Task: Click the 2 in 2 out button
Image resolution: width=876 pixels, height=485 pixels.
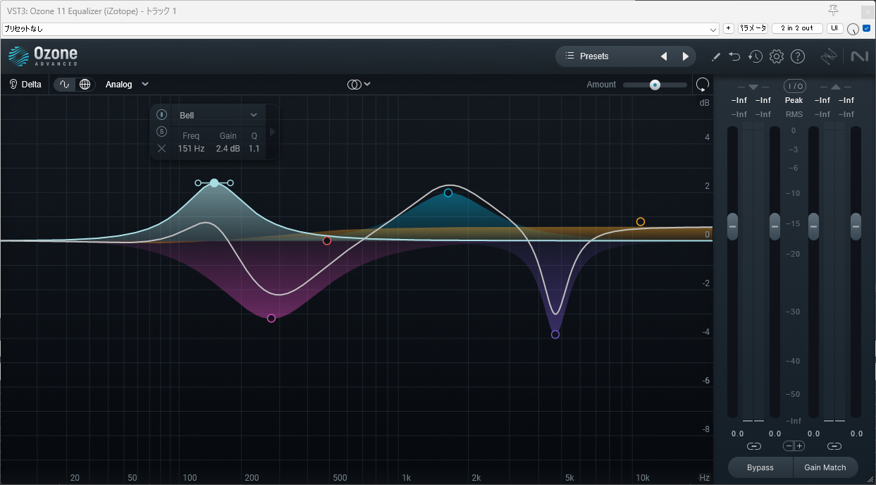Action: pos(797,28)
